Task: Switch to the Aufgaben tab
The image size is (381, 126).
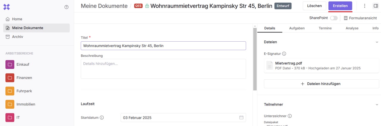Action: pyautogui.click(x=297, y=28)
